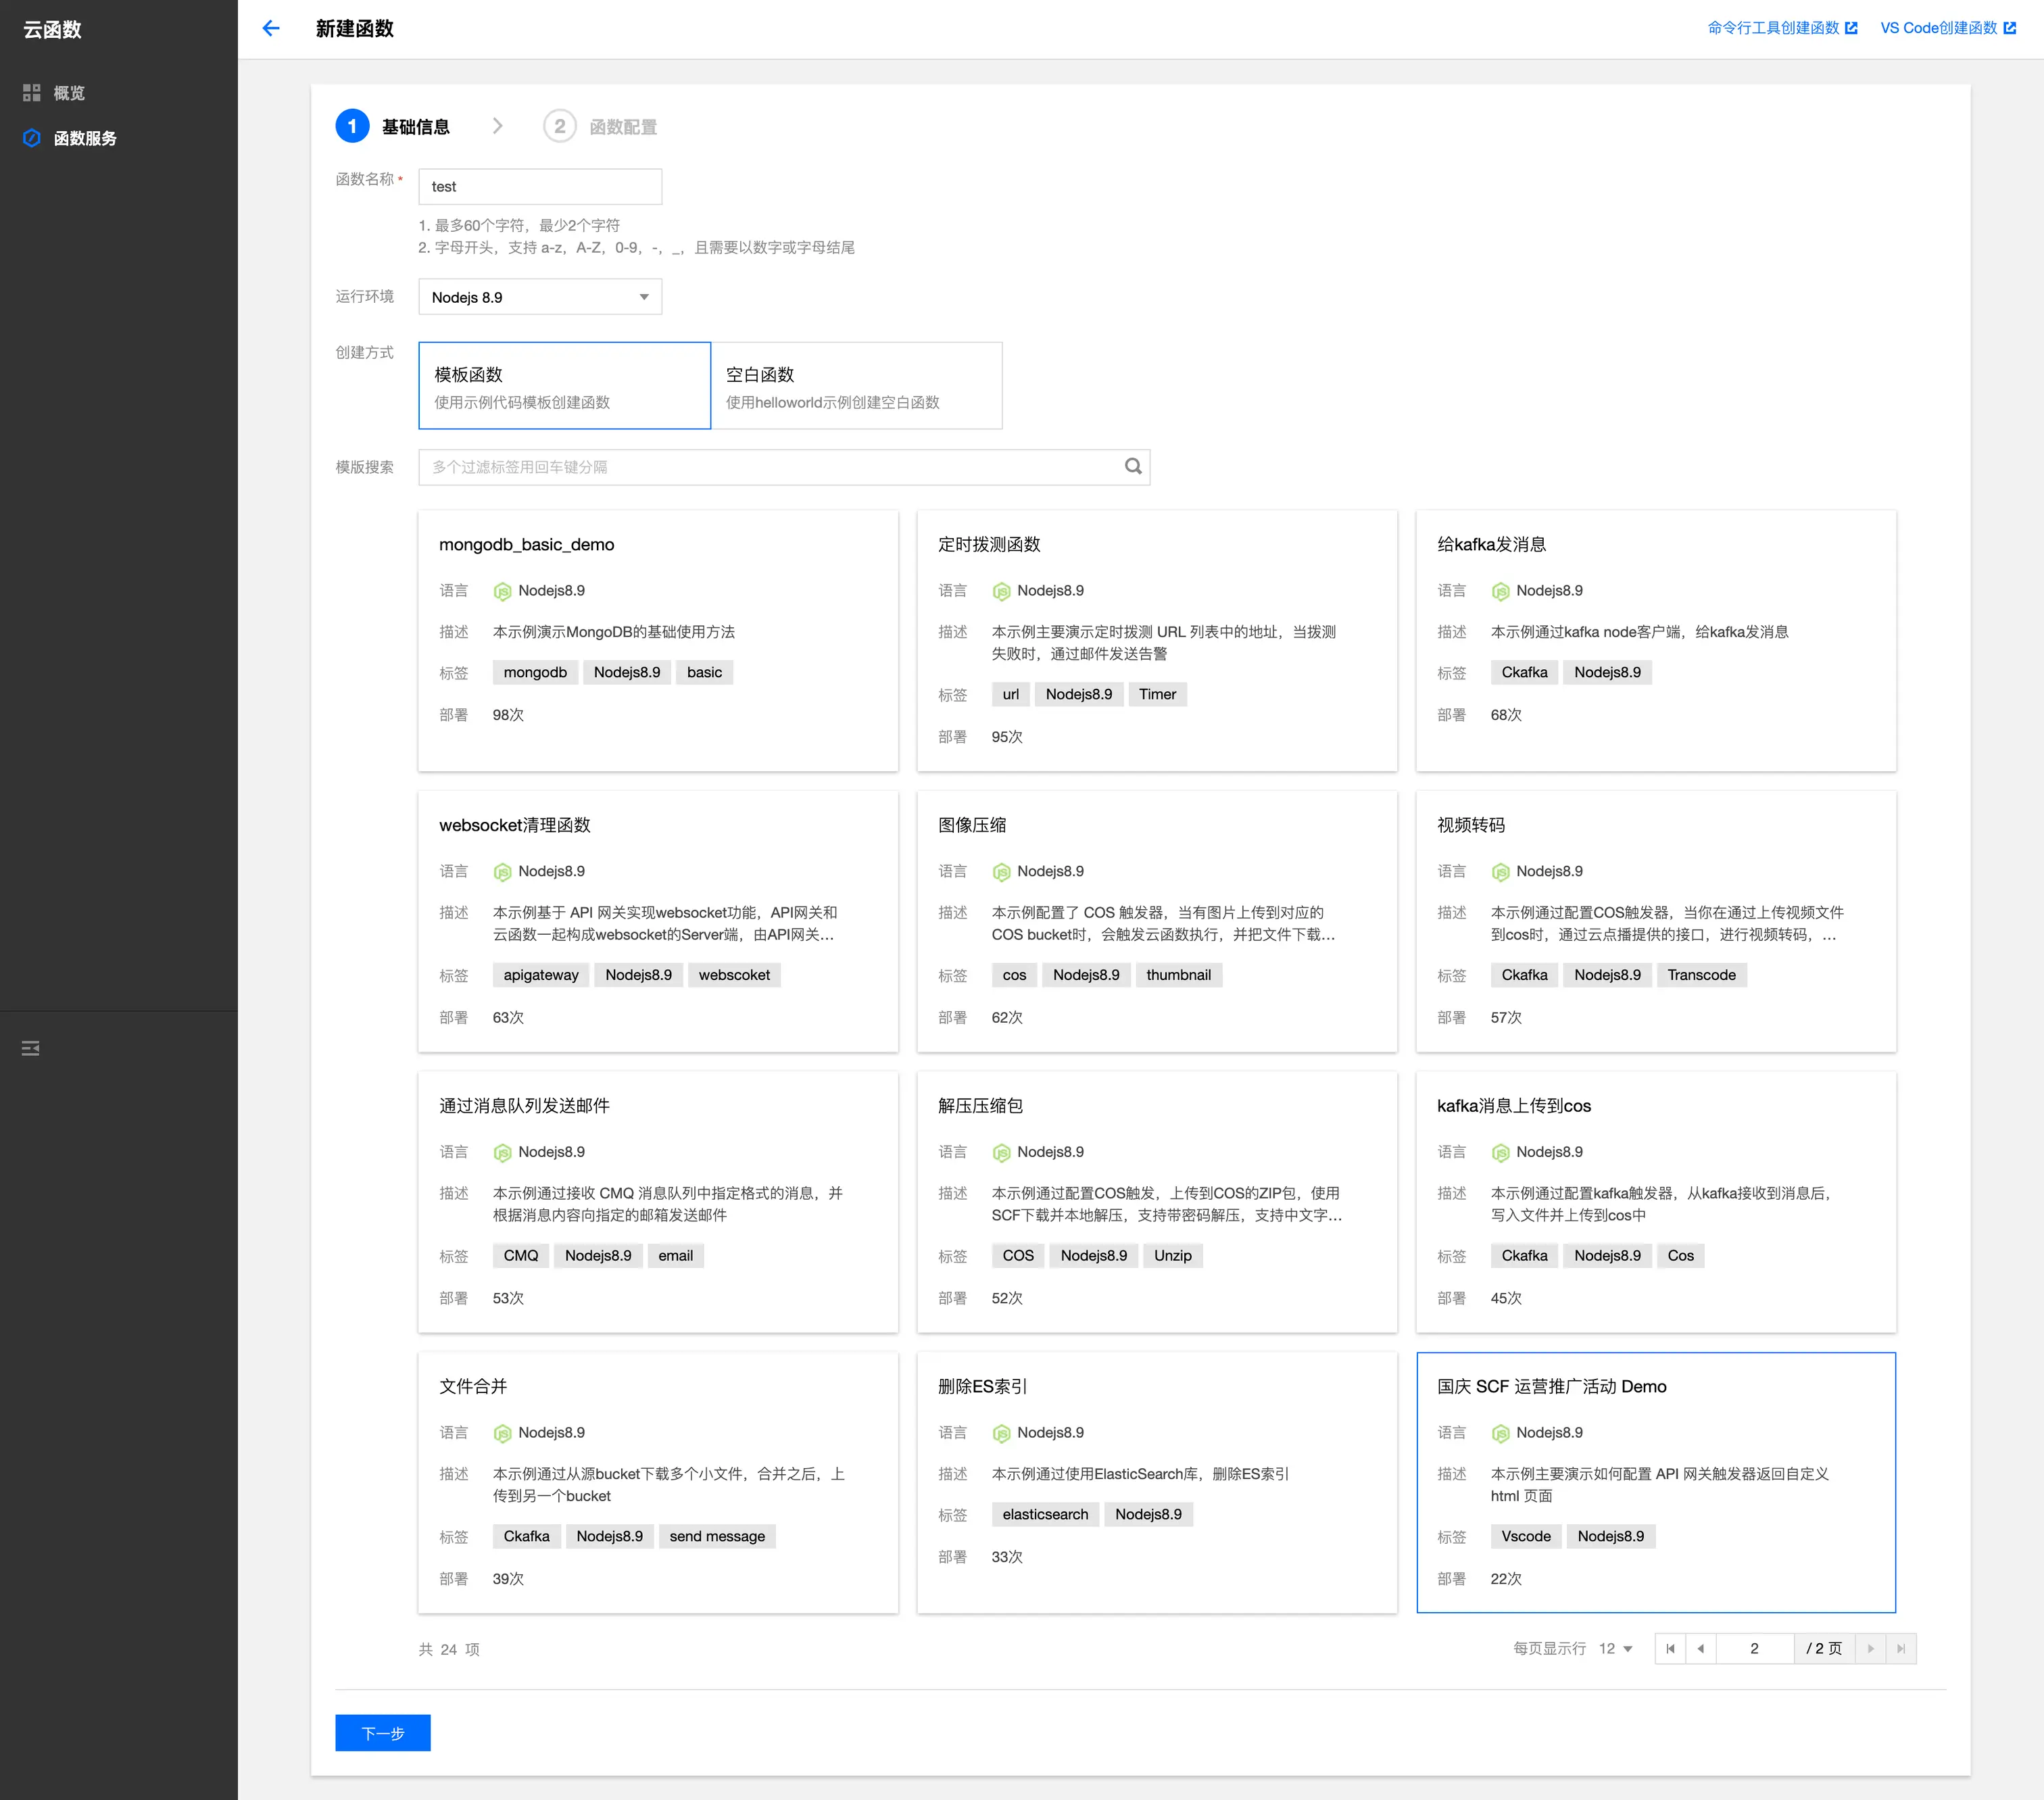Expand the 每页显示行 12 dropdown
The width and height of the screenshot is (2044, 1800).
(x=1615, y=1649)
